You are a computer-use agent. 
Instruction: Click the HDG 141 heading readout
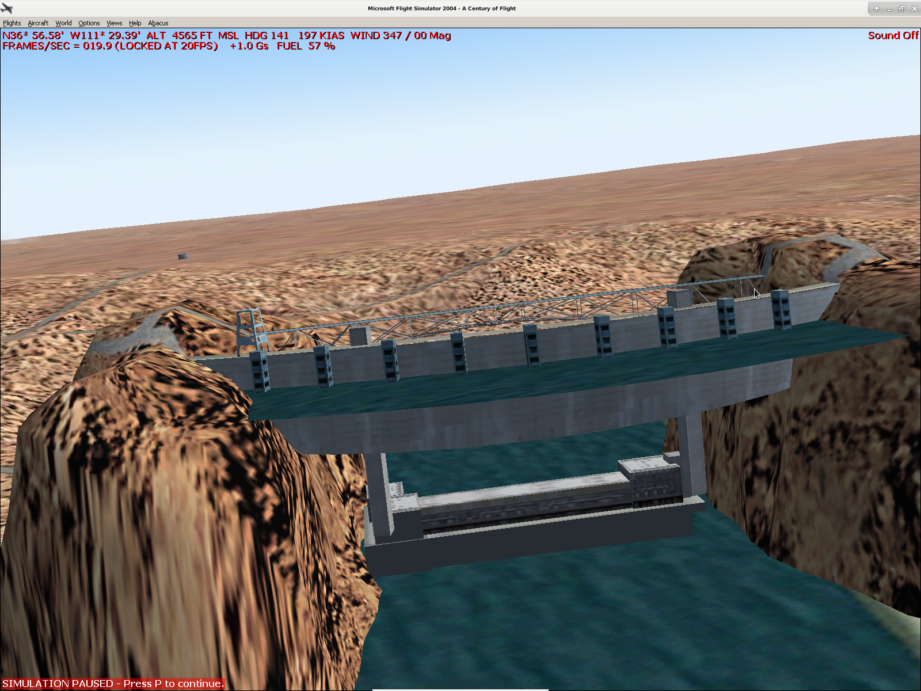pyautogui.click(x=267, y=36)
